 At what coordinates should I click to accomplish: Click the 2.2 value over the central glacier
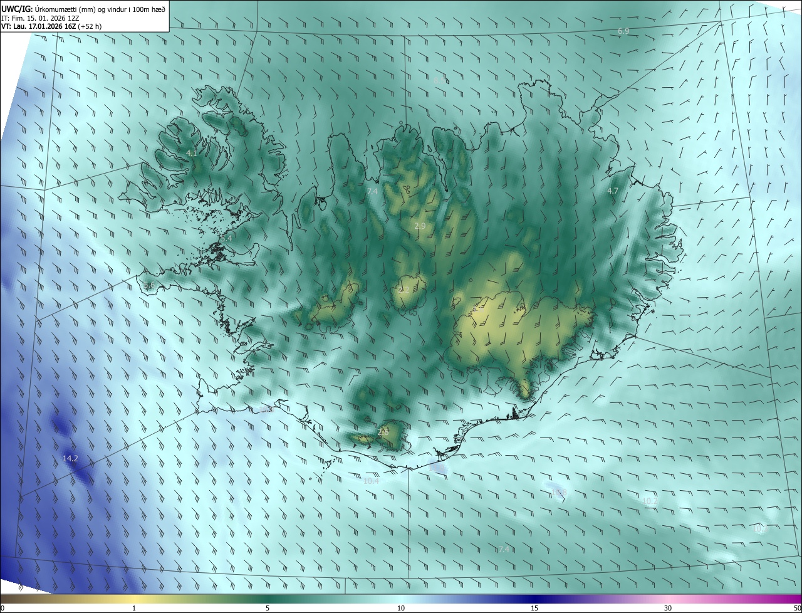point(404,290)
